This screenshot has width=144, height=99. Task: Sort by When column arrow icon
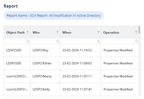(x=98, y=32)
